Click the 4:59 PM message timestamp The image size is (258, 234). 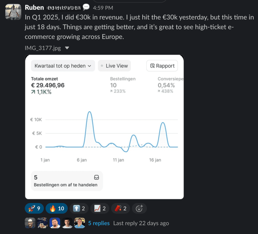click(x=103, y=8)
